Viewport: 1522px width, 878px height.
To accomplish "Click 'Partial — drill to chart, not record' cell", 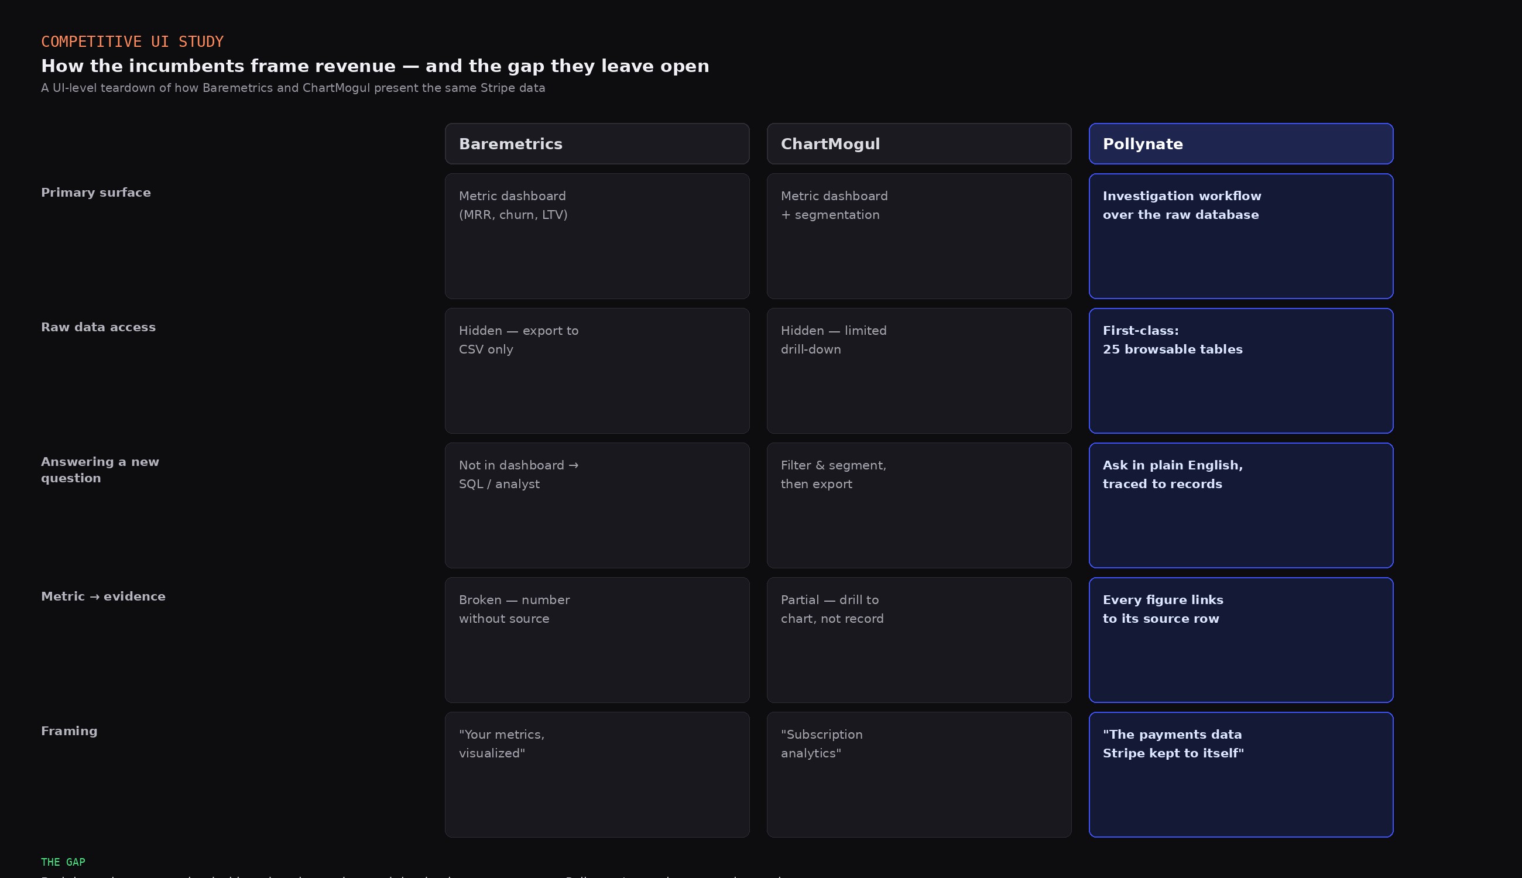I will click(919, 640).
